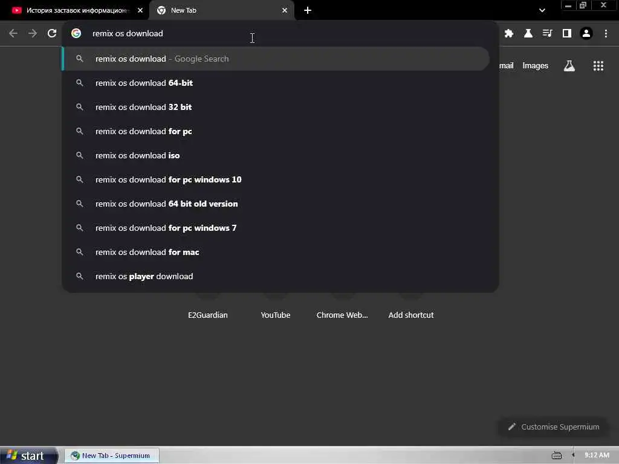Screen dimensions: 619x464
Task: Close the YouTube История заставок tab
Action: [x=140, y=11]
